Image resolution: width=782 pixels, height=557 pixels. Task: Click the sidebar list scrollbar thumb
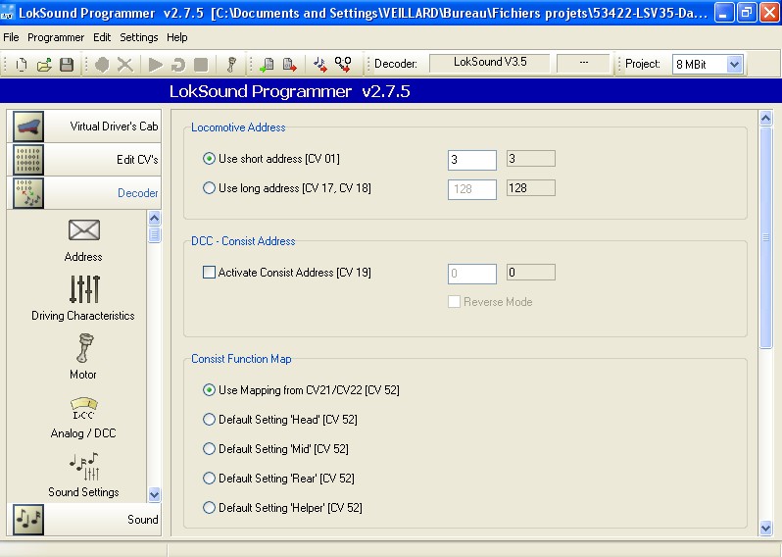(155, 234)
